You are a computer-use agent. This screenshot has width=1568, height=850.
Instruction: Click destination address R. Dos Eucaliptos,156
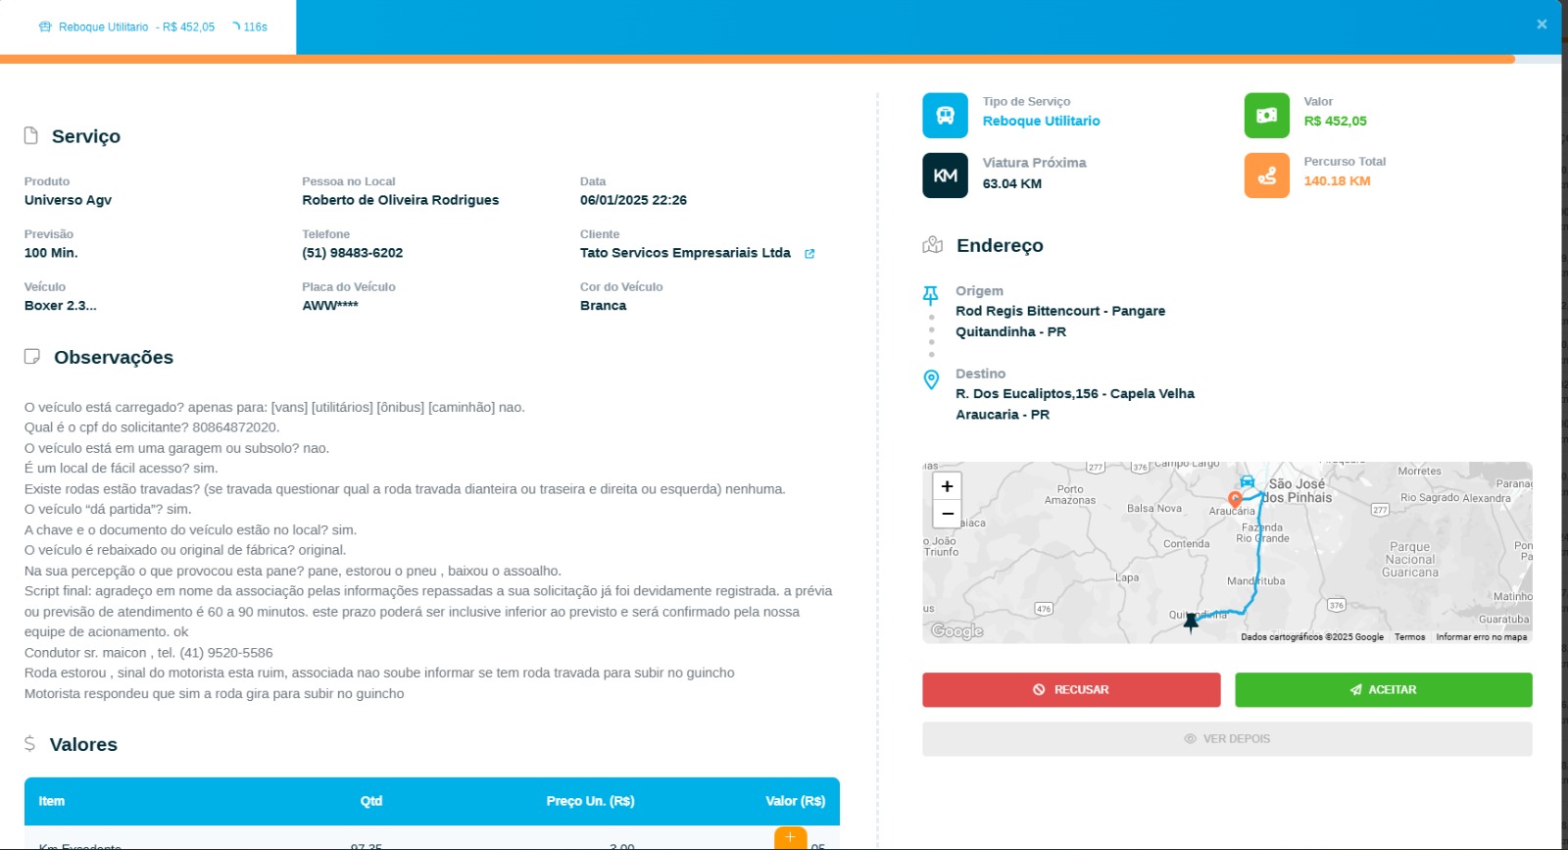click(1027, 394)
